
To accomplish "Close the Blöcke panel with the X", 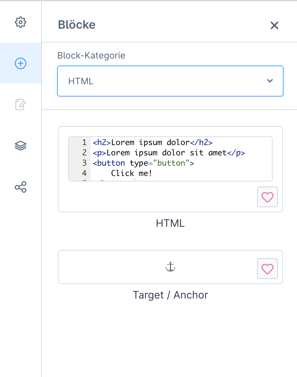I will [274, 25].
